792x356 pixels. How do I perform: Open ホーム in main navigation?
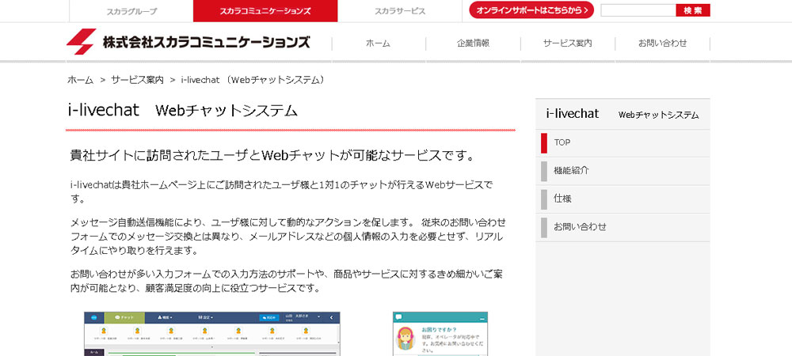379,44
